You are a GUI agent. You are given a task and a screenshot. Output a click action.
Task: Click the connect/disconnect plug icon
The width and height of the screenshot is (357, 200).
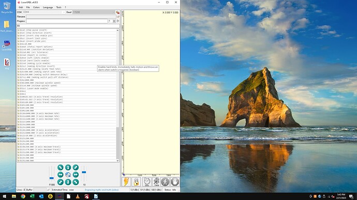pyautogui.click(x=118, y=12)
